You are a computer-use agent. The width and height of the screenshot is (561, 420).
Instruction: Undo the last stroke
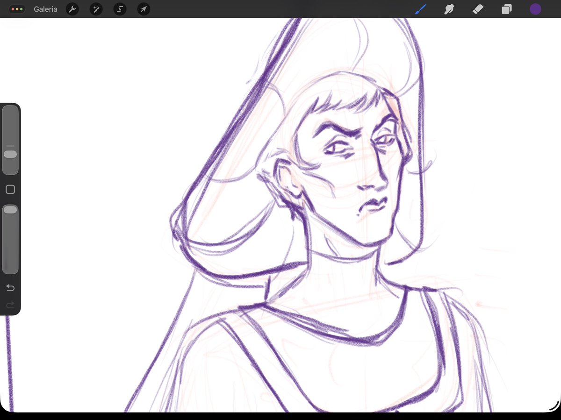click(x=10, y=288)
